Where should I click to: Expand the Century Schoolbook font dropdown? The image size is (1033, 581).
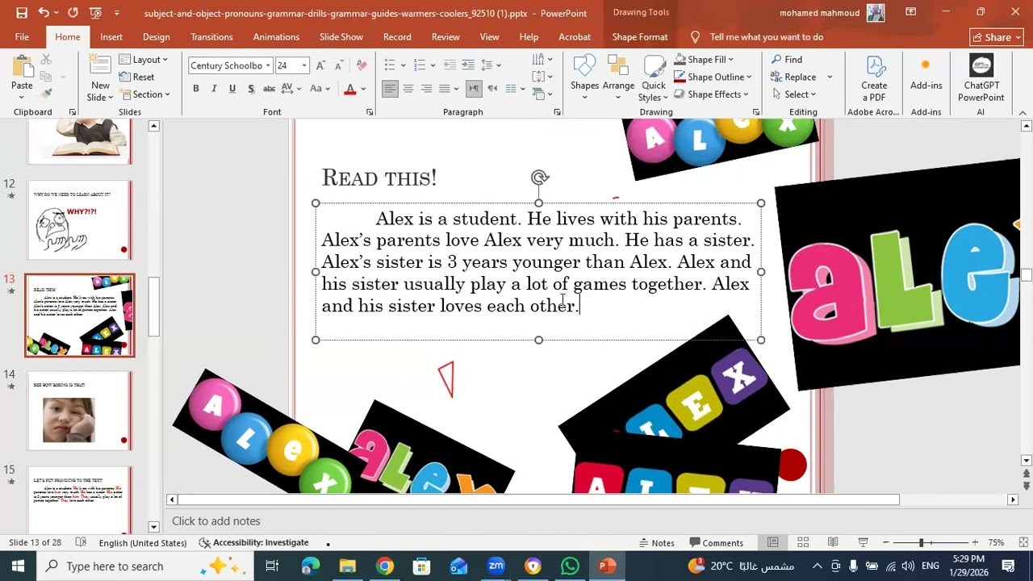pyautogui.click(x=268, y=65)
